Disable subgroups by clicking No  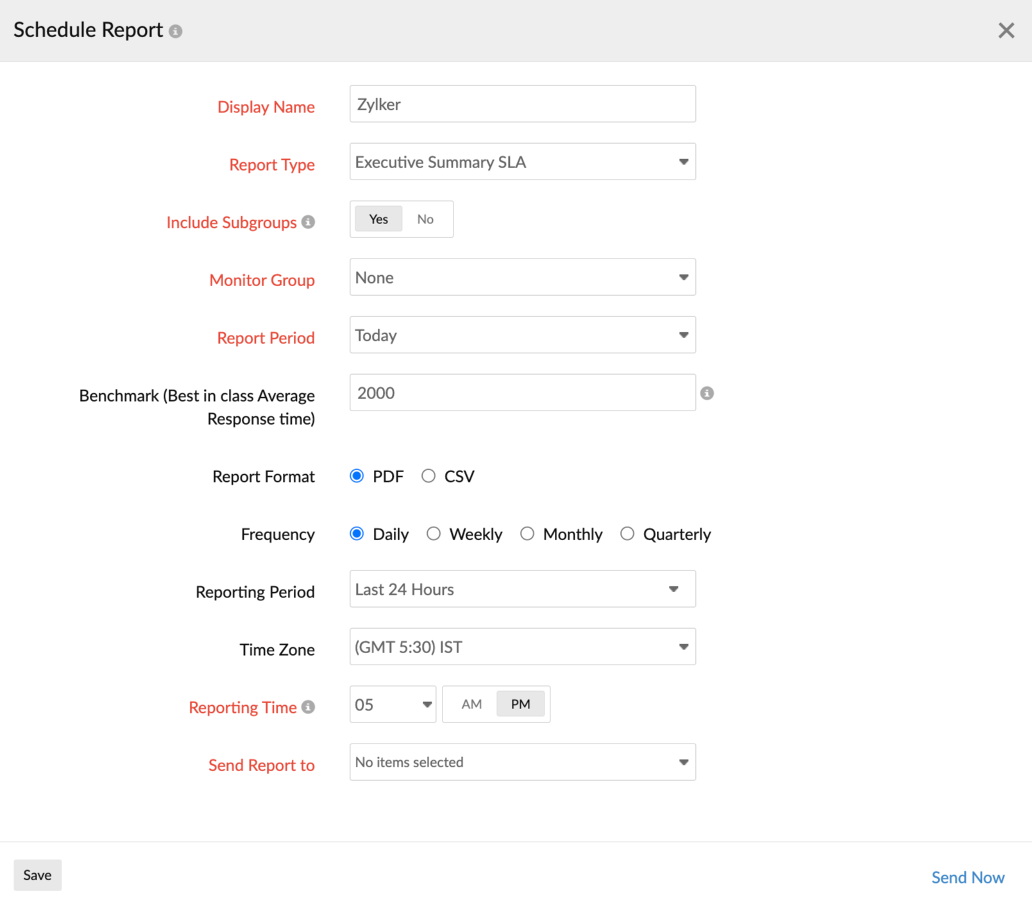point(425,219)
